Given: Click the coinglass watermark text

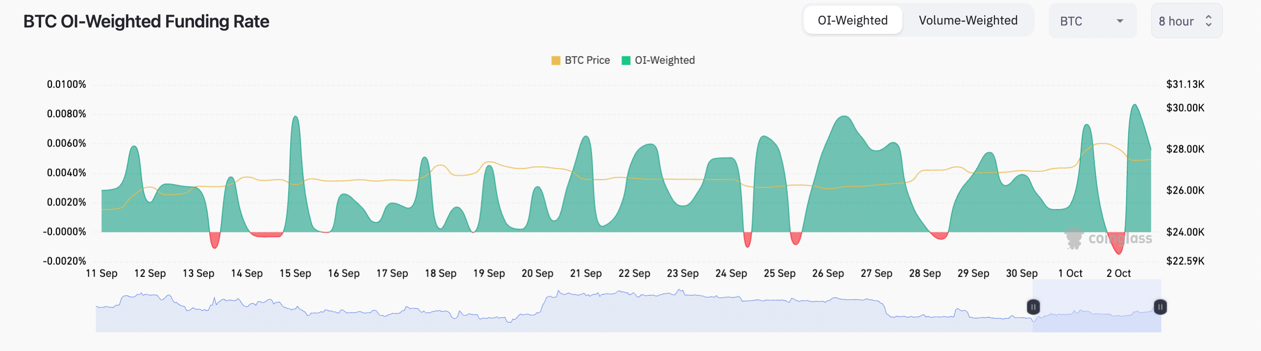Looking at the screenshot, I should [x=1120, y=239].
